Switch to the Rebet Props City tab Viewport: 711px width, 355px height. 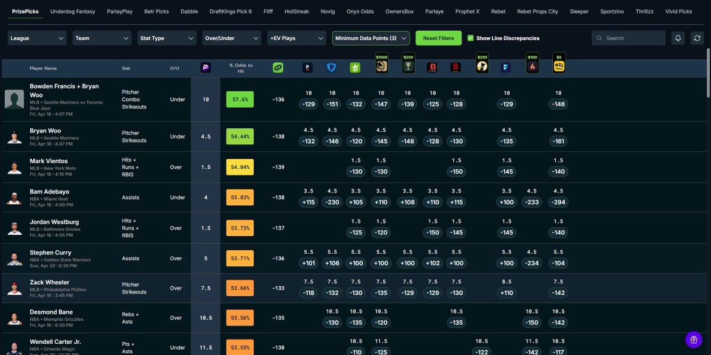[537, 11]
